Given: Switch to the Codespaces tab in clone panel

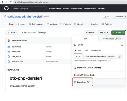Looking at the screenshot, I should (x=112, y=39).
